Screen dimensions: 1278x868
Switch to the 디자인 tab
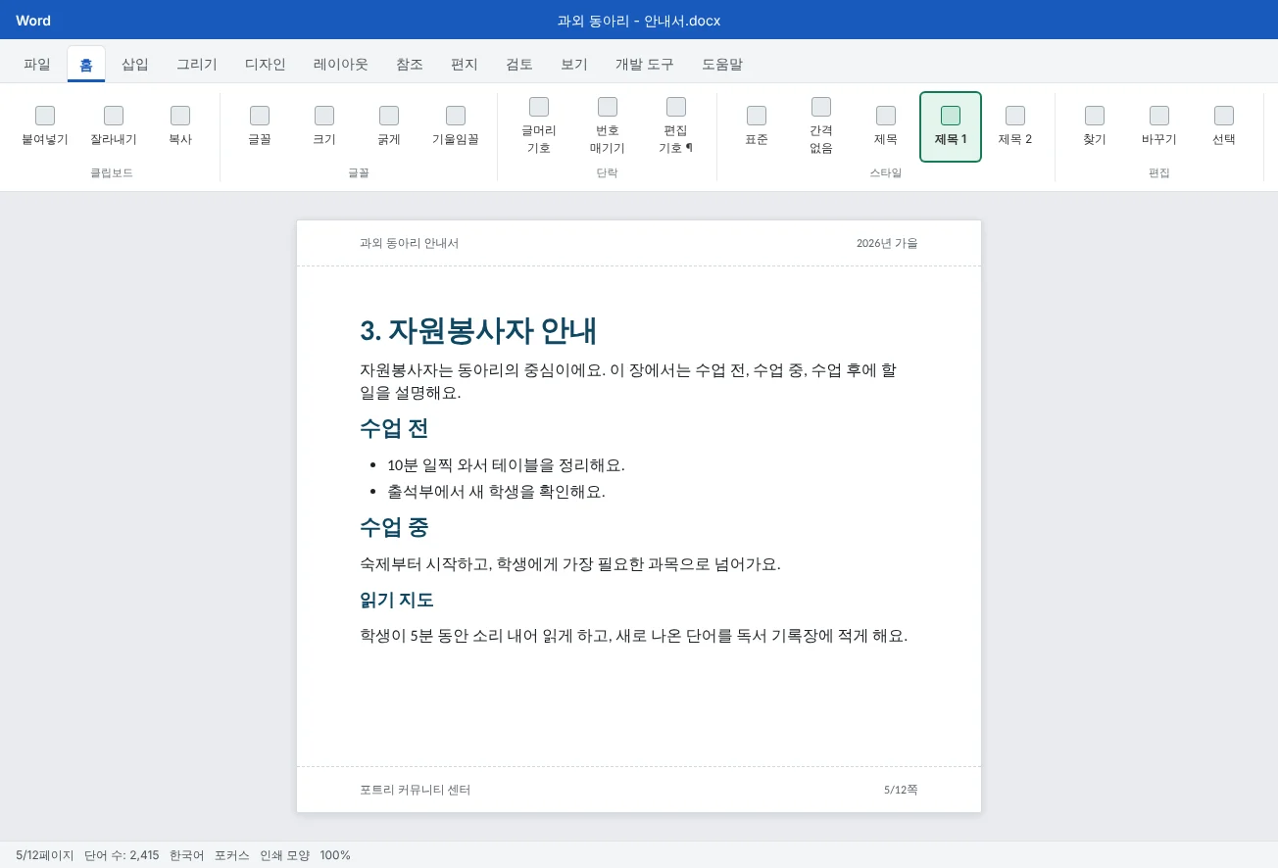[x=266, y=65]
